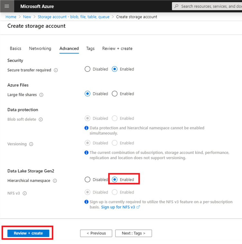The width and height of the screenshot is (242, 244).
Task: Go to Home in the breadcrumb
Action: [11, 17]
